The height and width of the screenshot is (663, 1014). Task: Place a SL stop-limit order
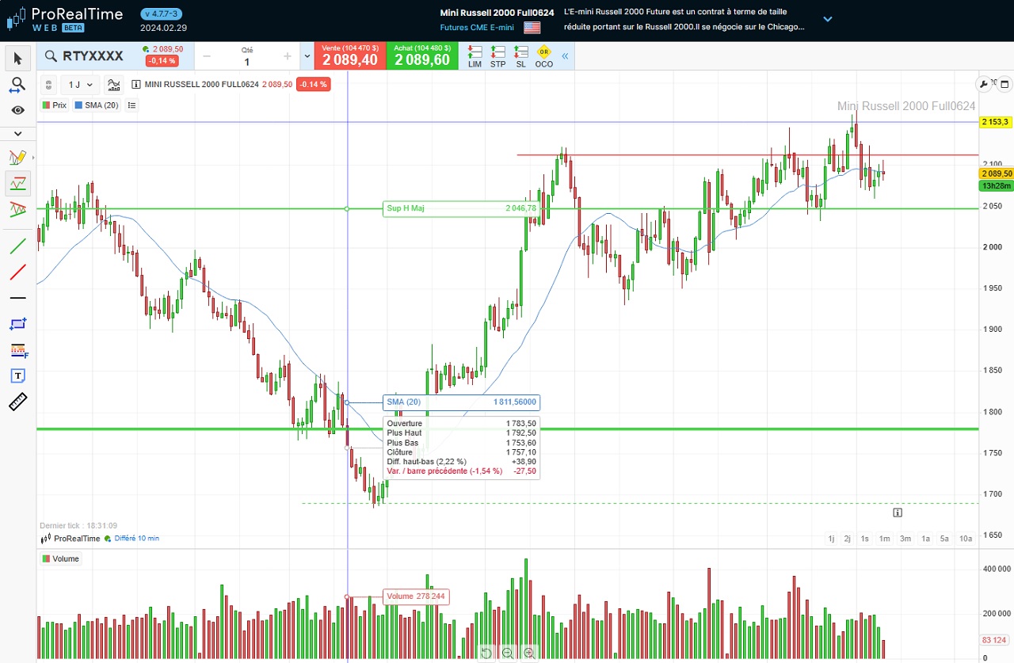(520, 56)
